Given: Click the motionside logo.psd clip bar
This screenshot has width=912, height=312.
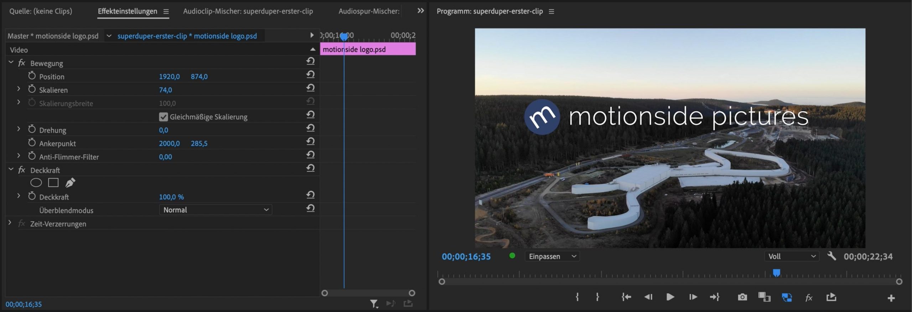Looking at the screenshot, I should point(367,50).
